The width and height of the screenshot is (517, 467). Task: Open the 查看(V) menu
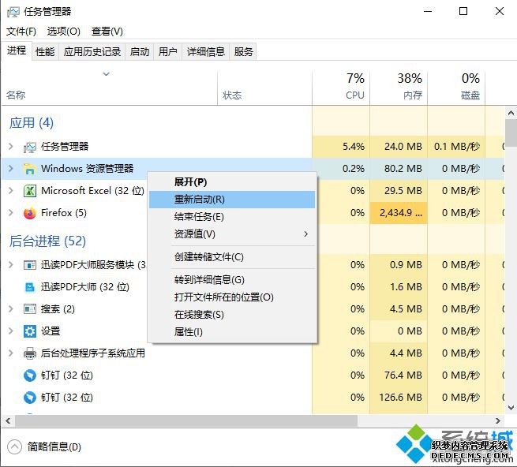pyautogui.click(x=107, y=32)
